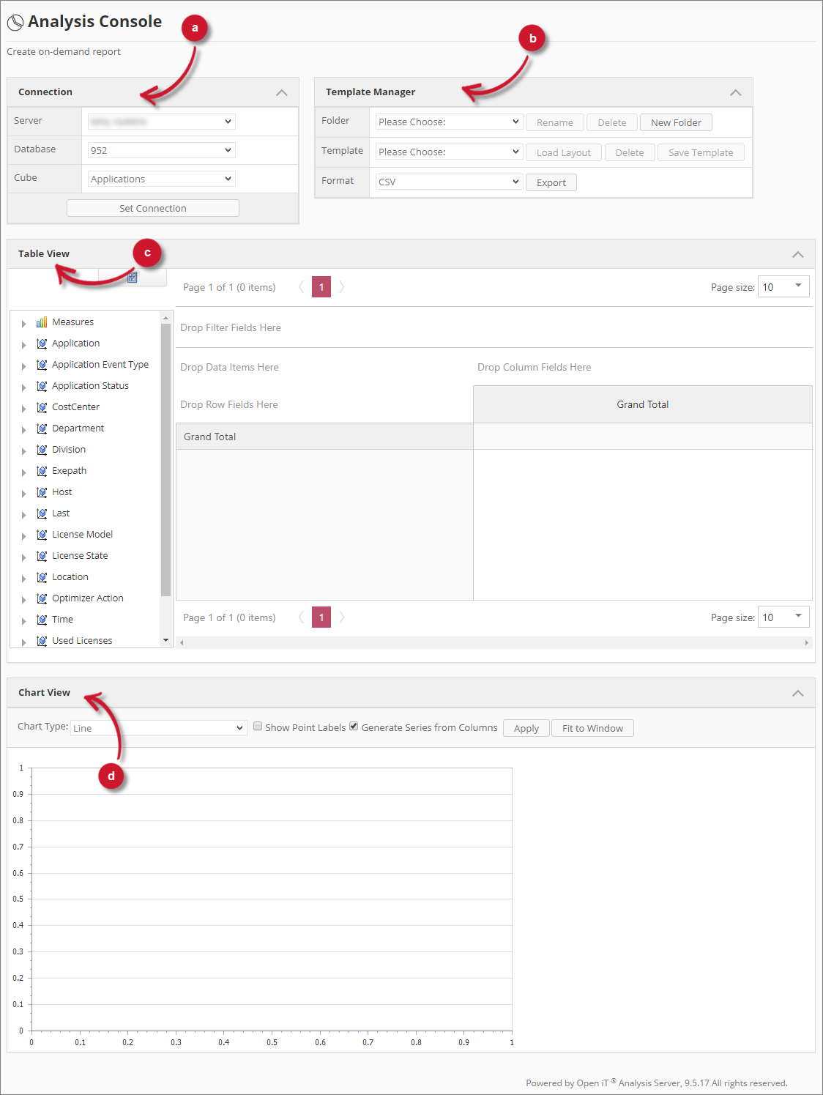Click the CostCenter dimension cube icon
Screen dimensions: 823x1095
click(x=41, y=407)
